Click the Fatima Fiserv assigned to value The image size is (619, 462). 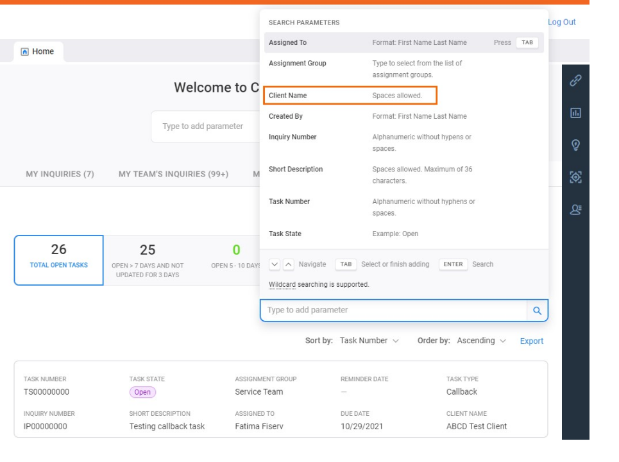(259, 427)
